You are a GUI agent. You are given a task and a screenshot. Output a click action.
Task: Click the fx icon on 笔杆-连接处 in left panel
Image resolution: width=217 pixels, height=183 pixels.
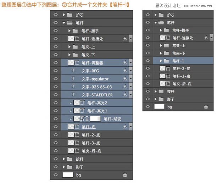pyautogui.click(x=125, y=39)
